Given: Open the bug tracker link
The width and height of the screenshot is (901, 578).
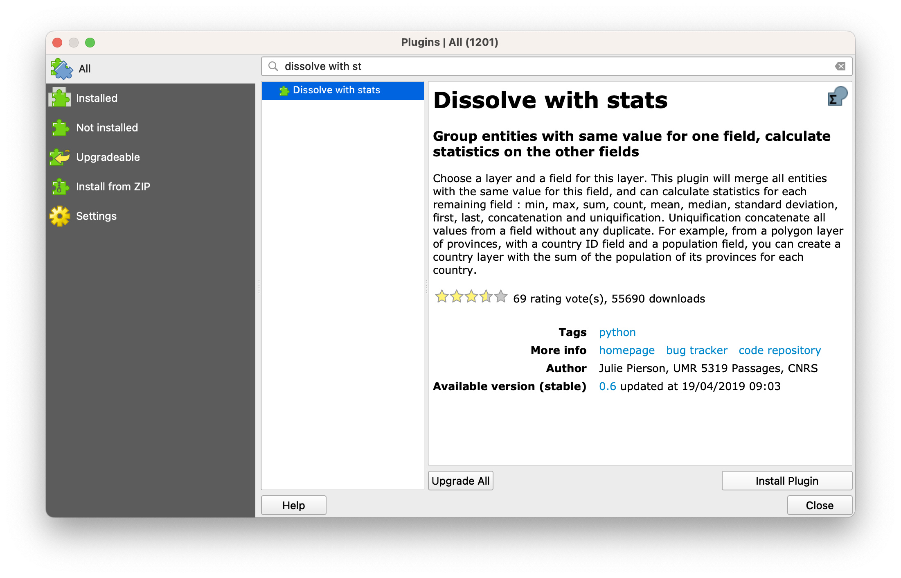Looking at the screenshot, I should pyautogui.click(x=696, y=350).
